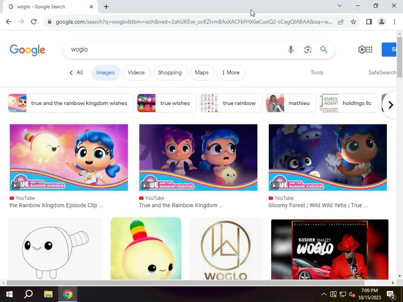
Task: Click Chrome icon in taskbar
Action: [68, 294]
